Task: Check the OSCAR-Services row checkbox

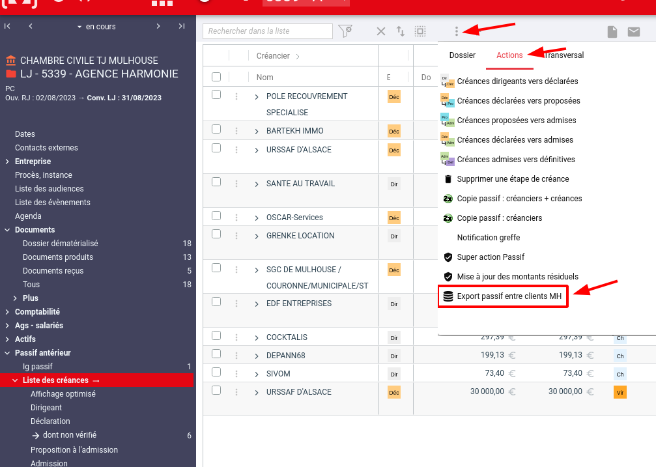Action: [x=216, y=216]
